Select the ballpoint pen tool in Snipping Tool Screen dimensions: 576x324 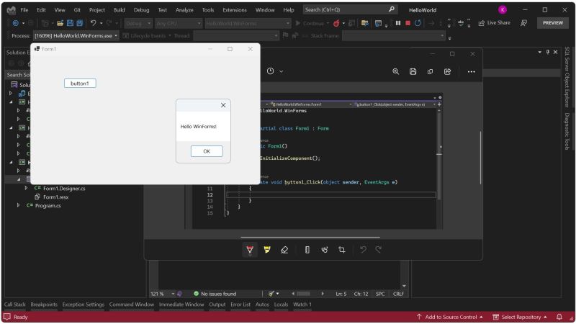[250, 250]
